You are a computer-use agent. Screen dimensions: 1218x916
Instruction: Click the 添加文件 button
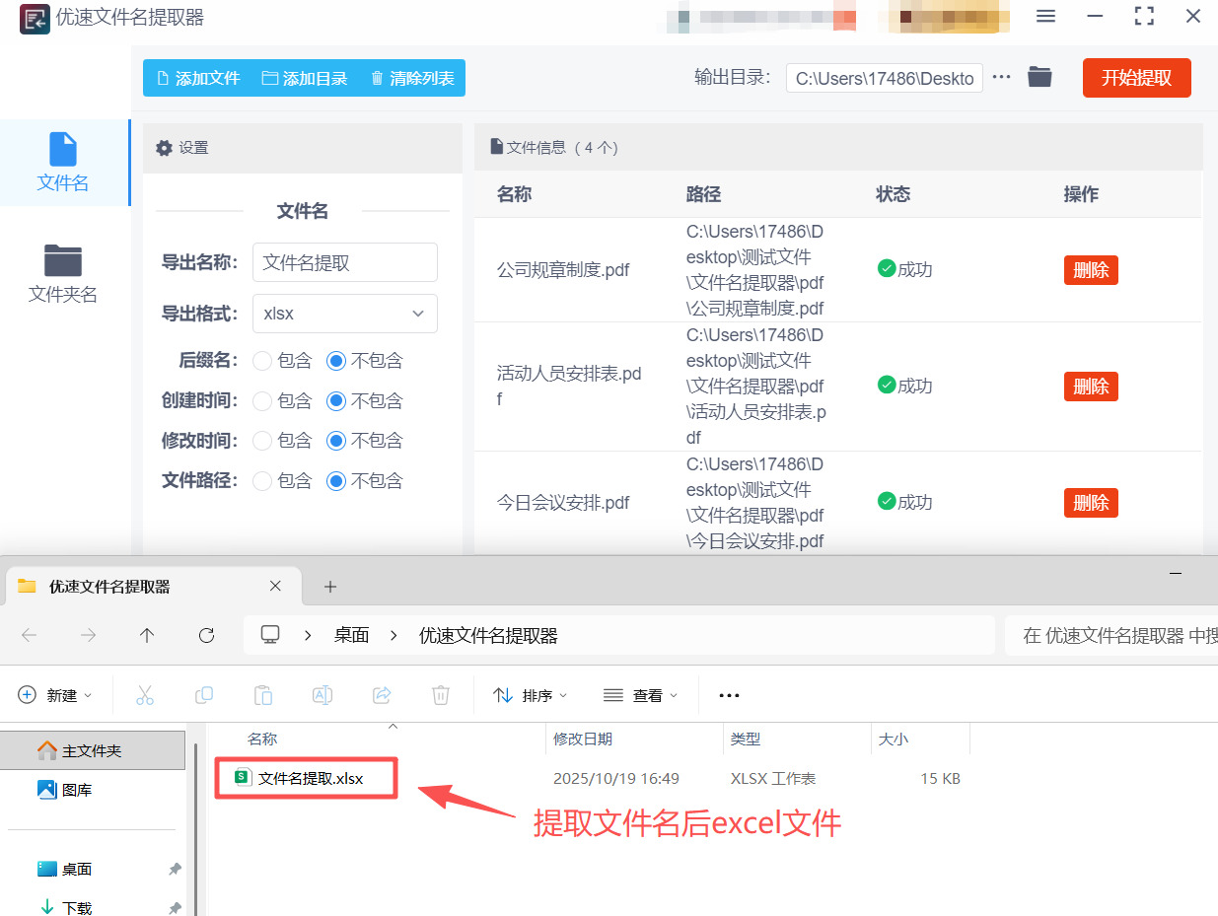198,78
